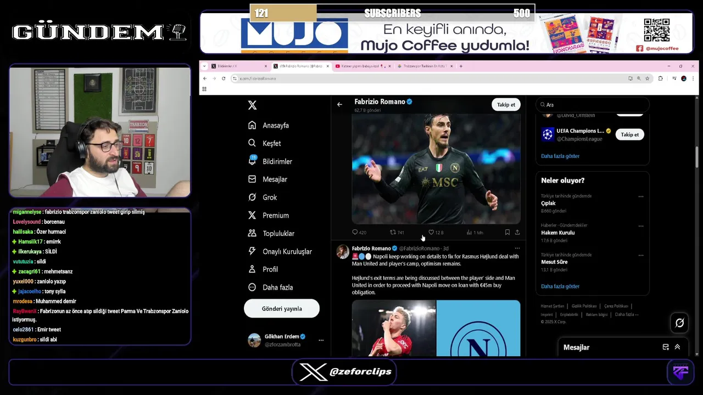Close the Fabrizio Romano browser tab
703x395 pixels.
[328, 66]
